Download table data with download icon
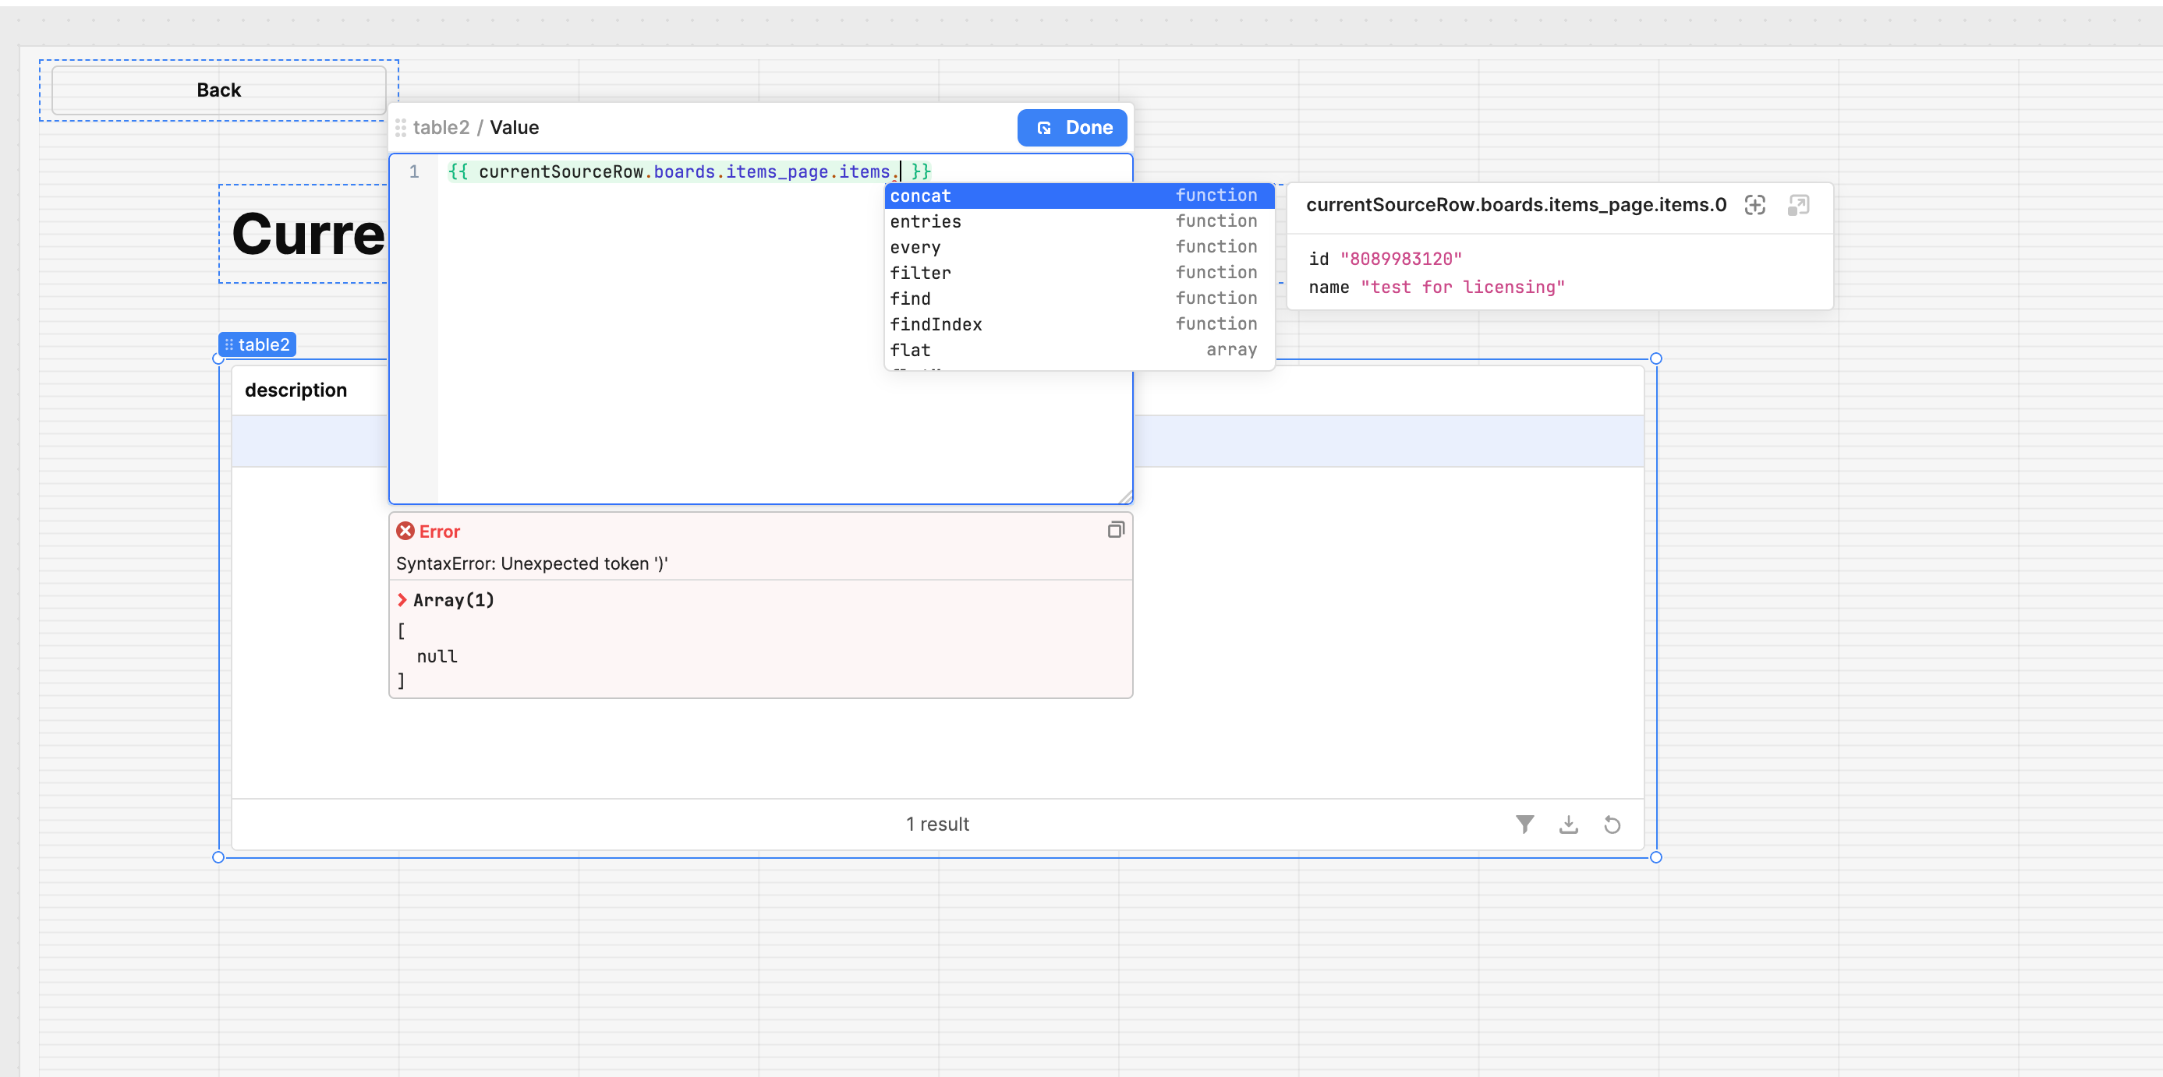Screen dimensions: 2163x1077 pos(1568,825)
